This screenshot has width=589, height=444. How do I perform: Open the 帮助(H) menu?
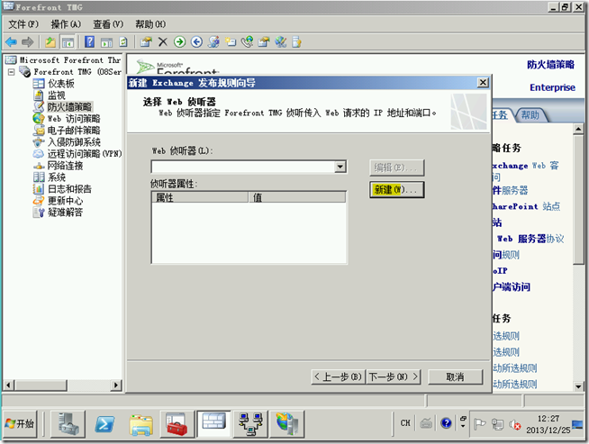150,24
